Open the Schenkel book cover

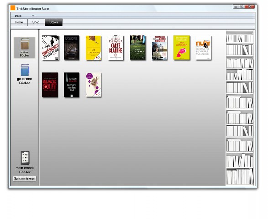(x=72, y=47)
